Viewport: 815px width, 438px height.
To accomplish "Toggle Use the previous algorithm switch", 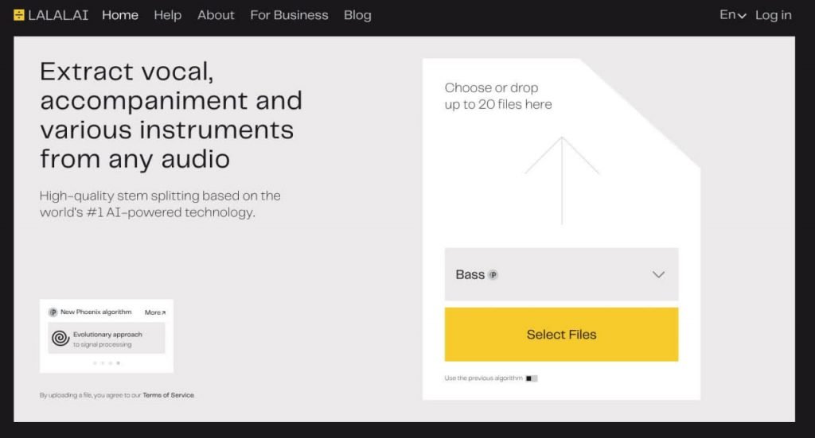I will click(532, 378).
